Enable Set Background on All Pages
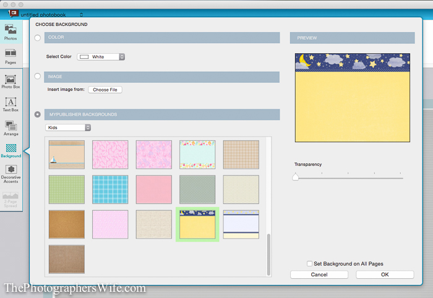433x298 pixels. (309, 263)
